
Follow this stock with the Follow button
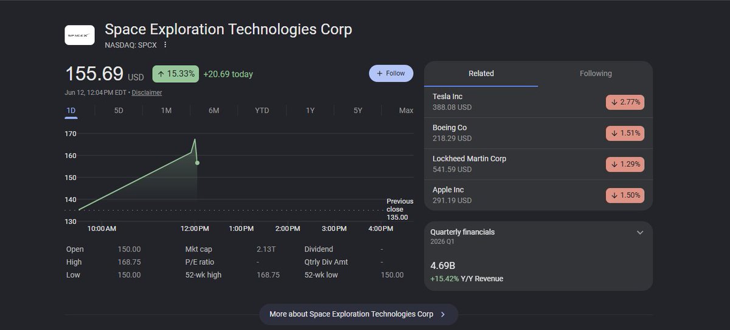click(x=391, y=73)
